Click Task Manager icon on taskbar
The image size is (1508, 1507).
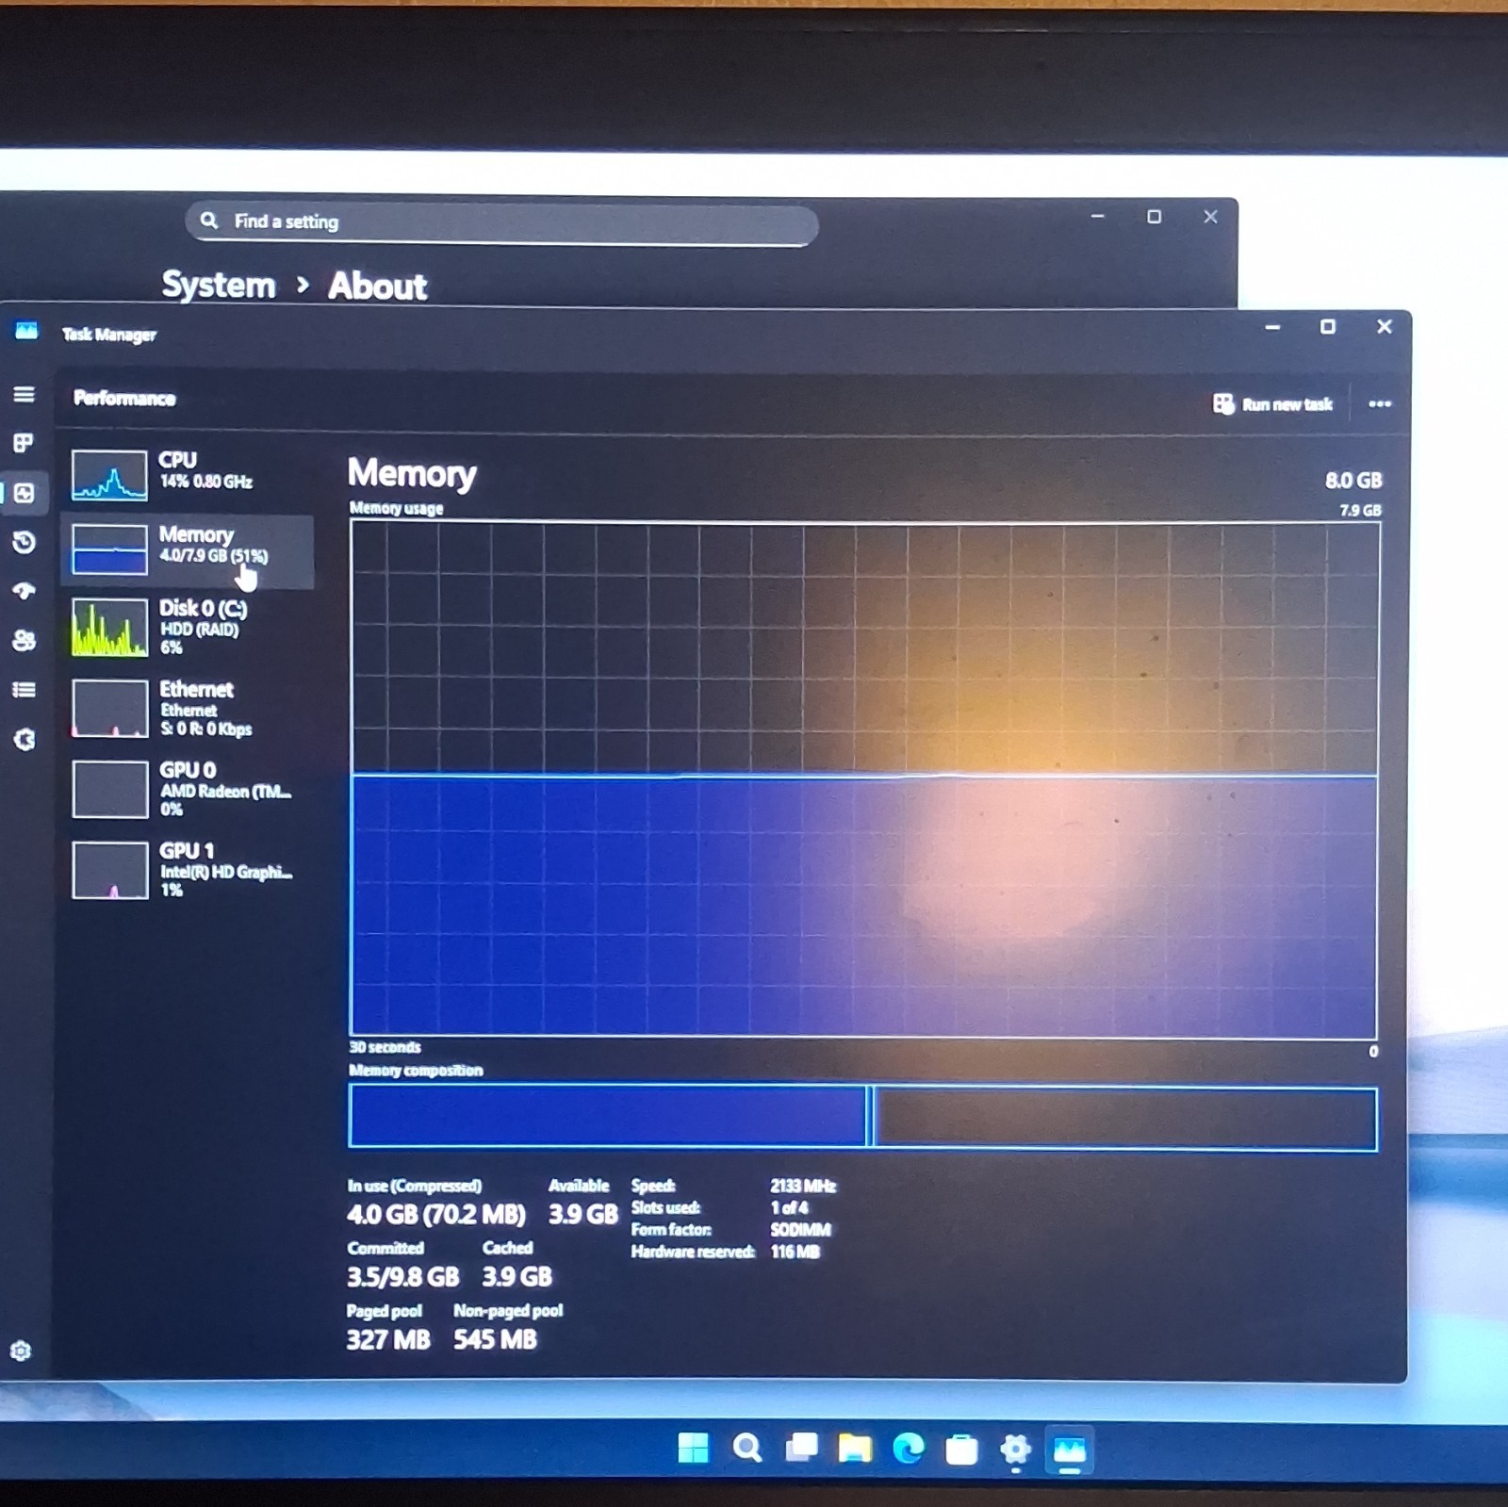[x=1070, y=1450]
